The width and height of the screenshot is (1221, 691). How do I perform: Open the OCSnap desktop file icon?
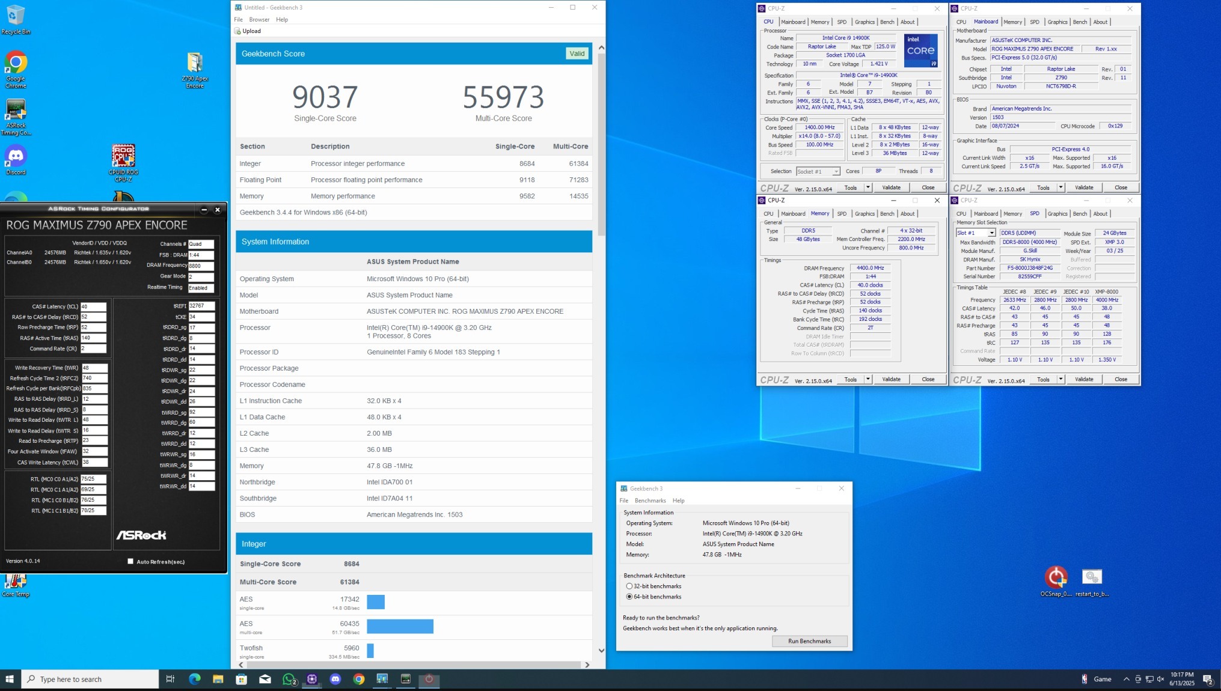[1056, 582]
